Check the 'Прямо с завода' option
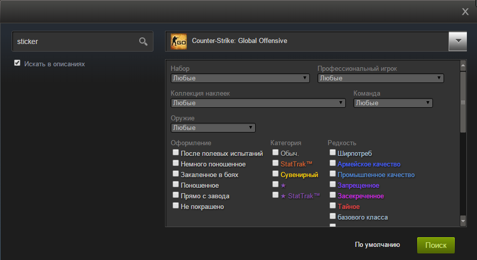Image resolution: width=477 pixels, height=260 pixels. (176, 195)
